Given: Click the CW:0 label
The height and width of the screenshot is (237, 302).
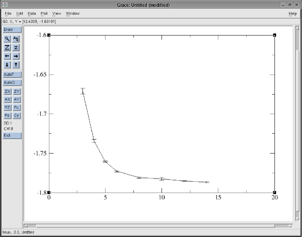Looking at the screenshot, I should (x=8, y=129).
